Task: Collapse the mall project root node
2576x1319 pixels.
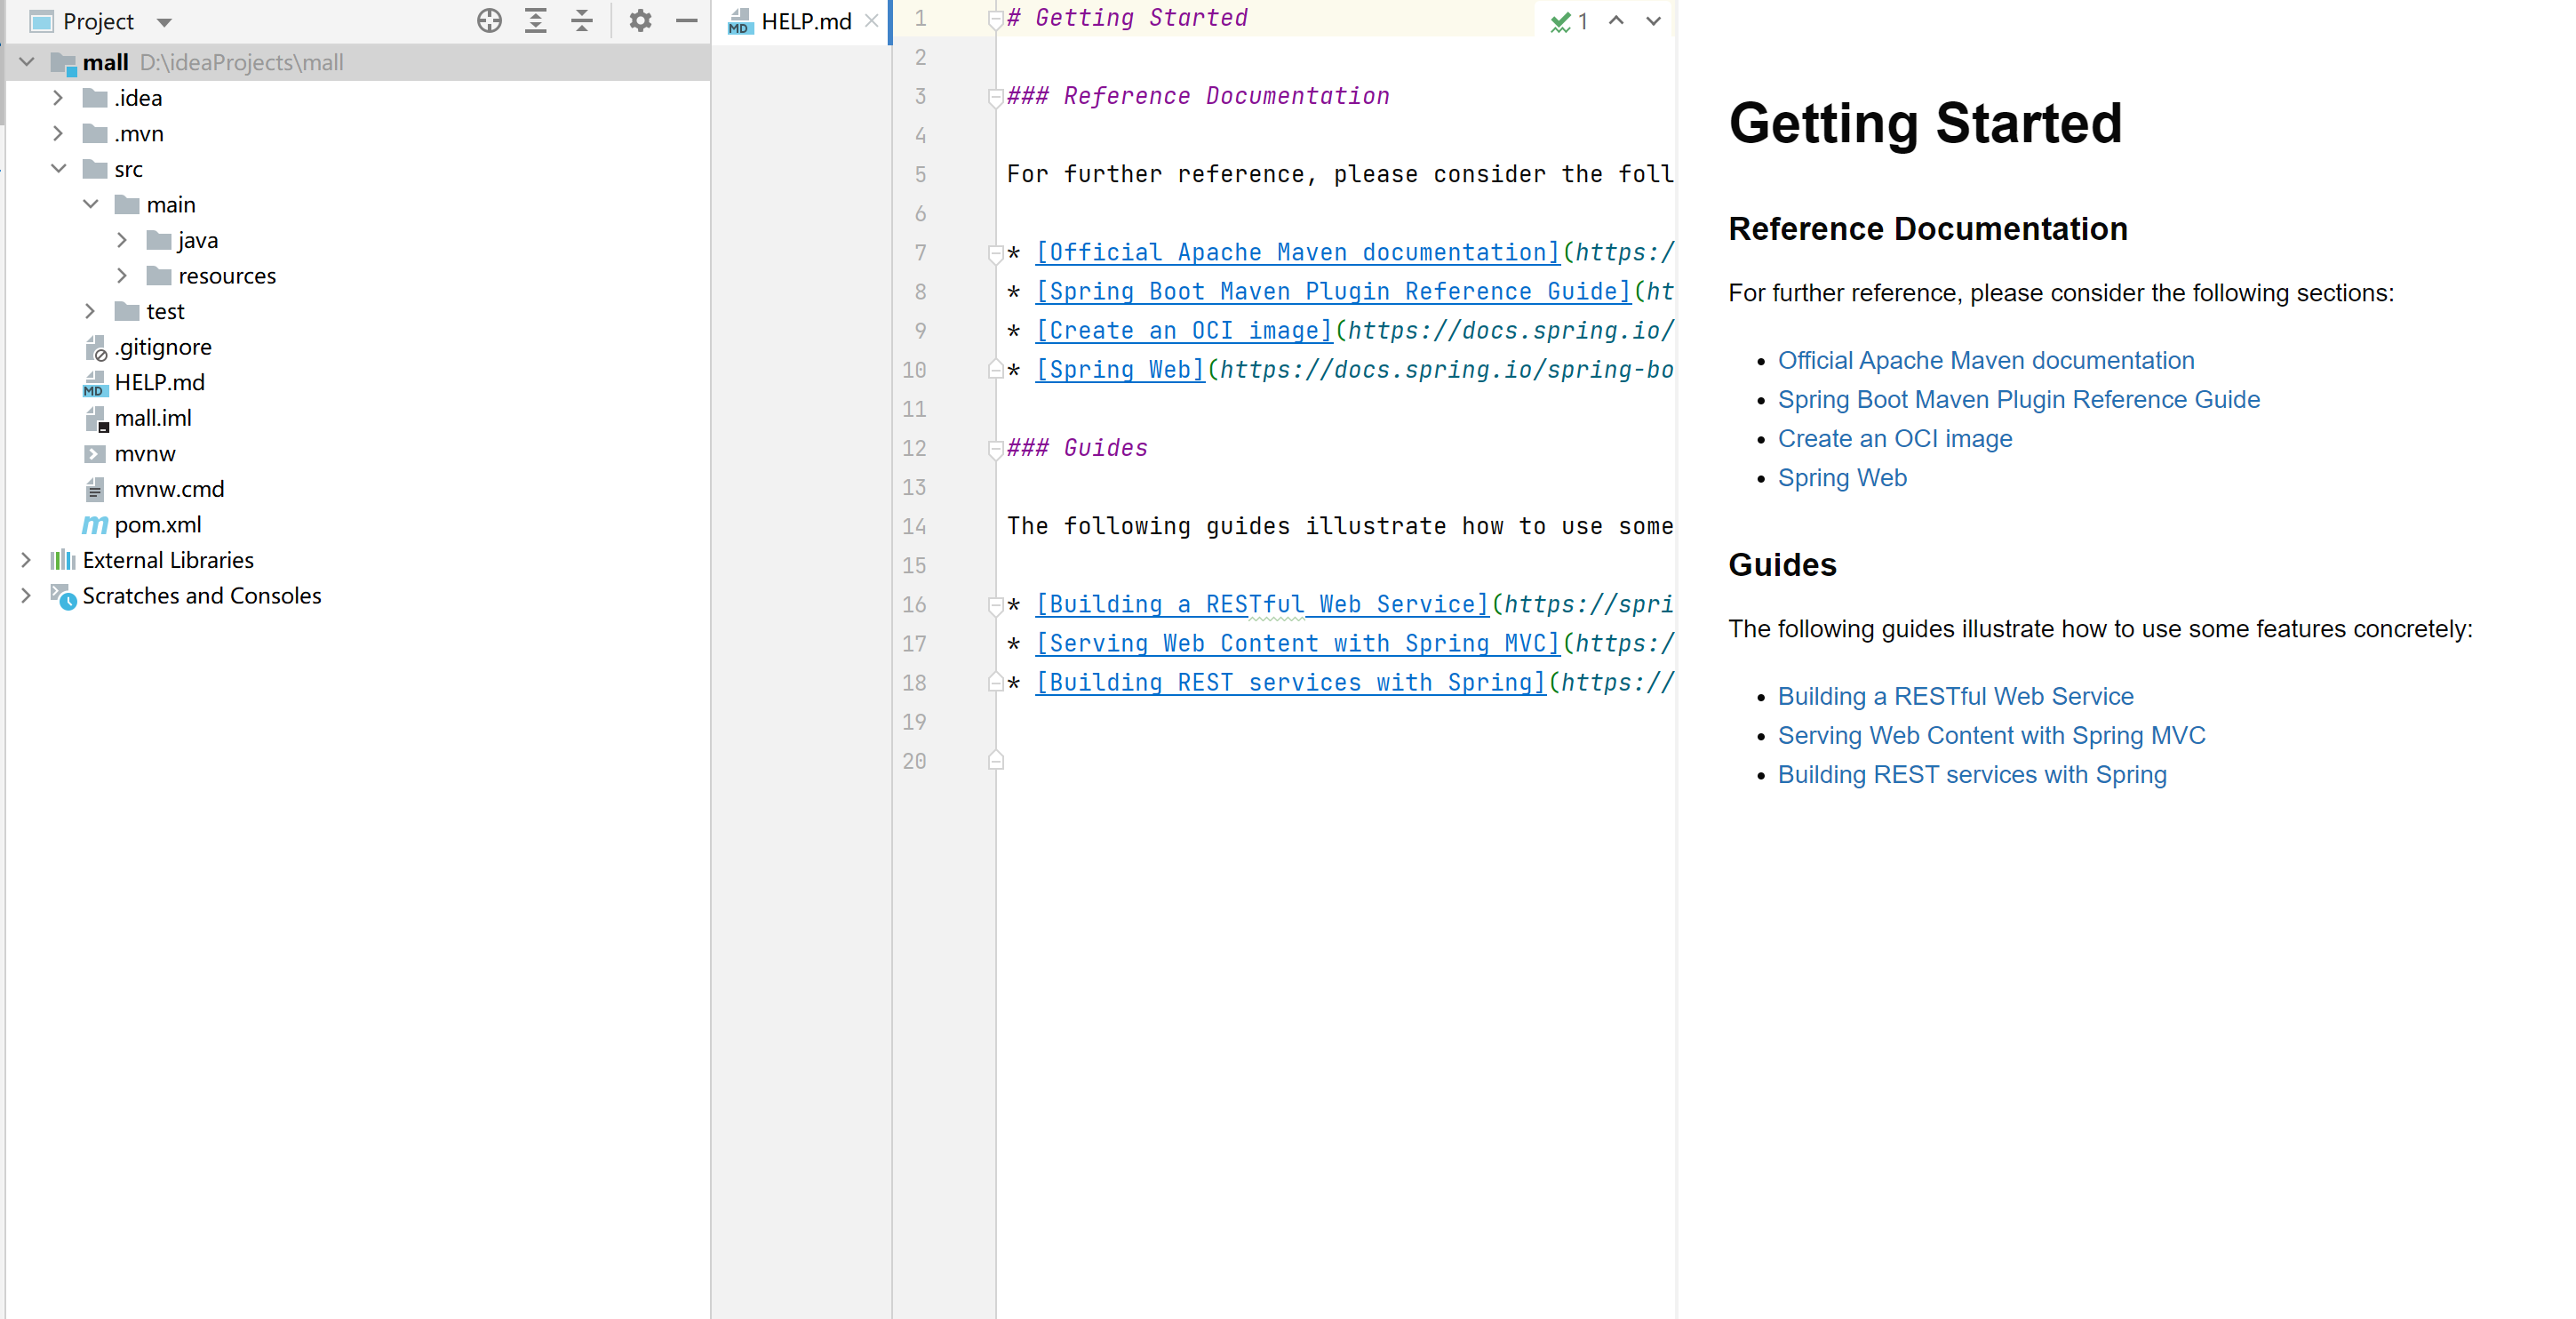Action: [27, 62]
